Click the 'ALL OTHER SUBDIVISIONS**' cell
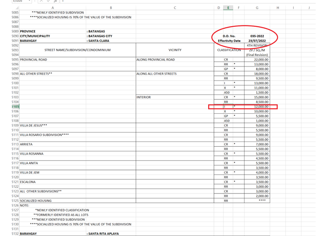The image size is (326, 236). (x=53, y=191)
